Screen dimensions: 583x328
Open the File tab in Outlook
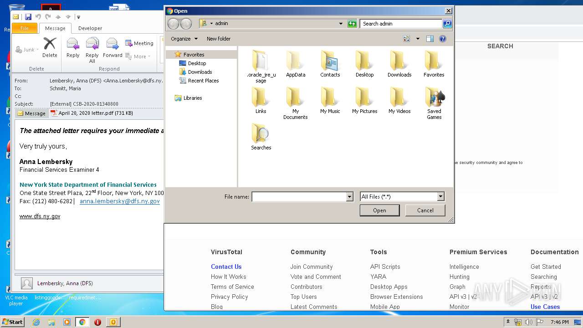click(x=25, y=28)
